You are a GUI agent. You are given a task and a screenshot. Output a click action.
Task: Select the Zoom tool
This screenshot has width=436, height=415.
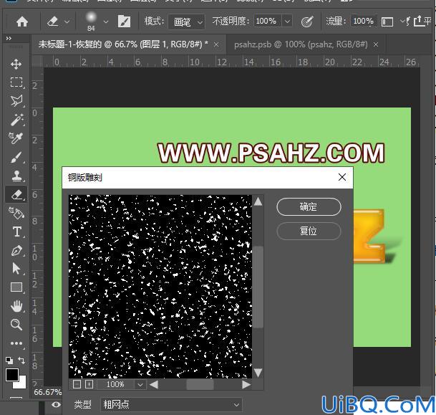point(16,325)
